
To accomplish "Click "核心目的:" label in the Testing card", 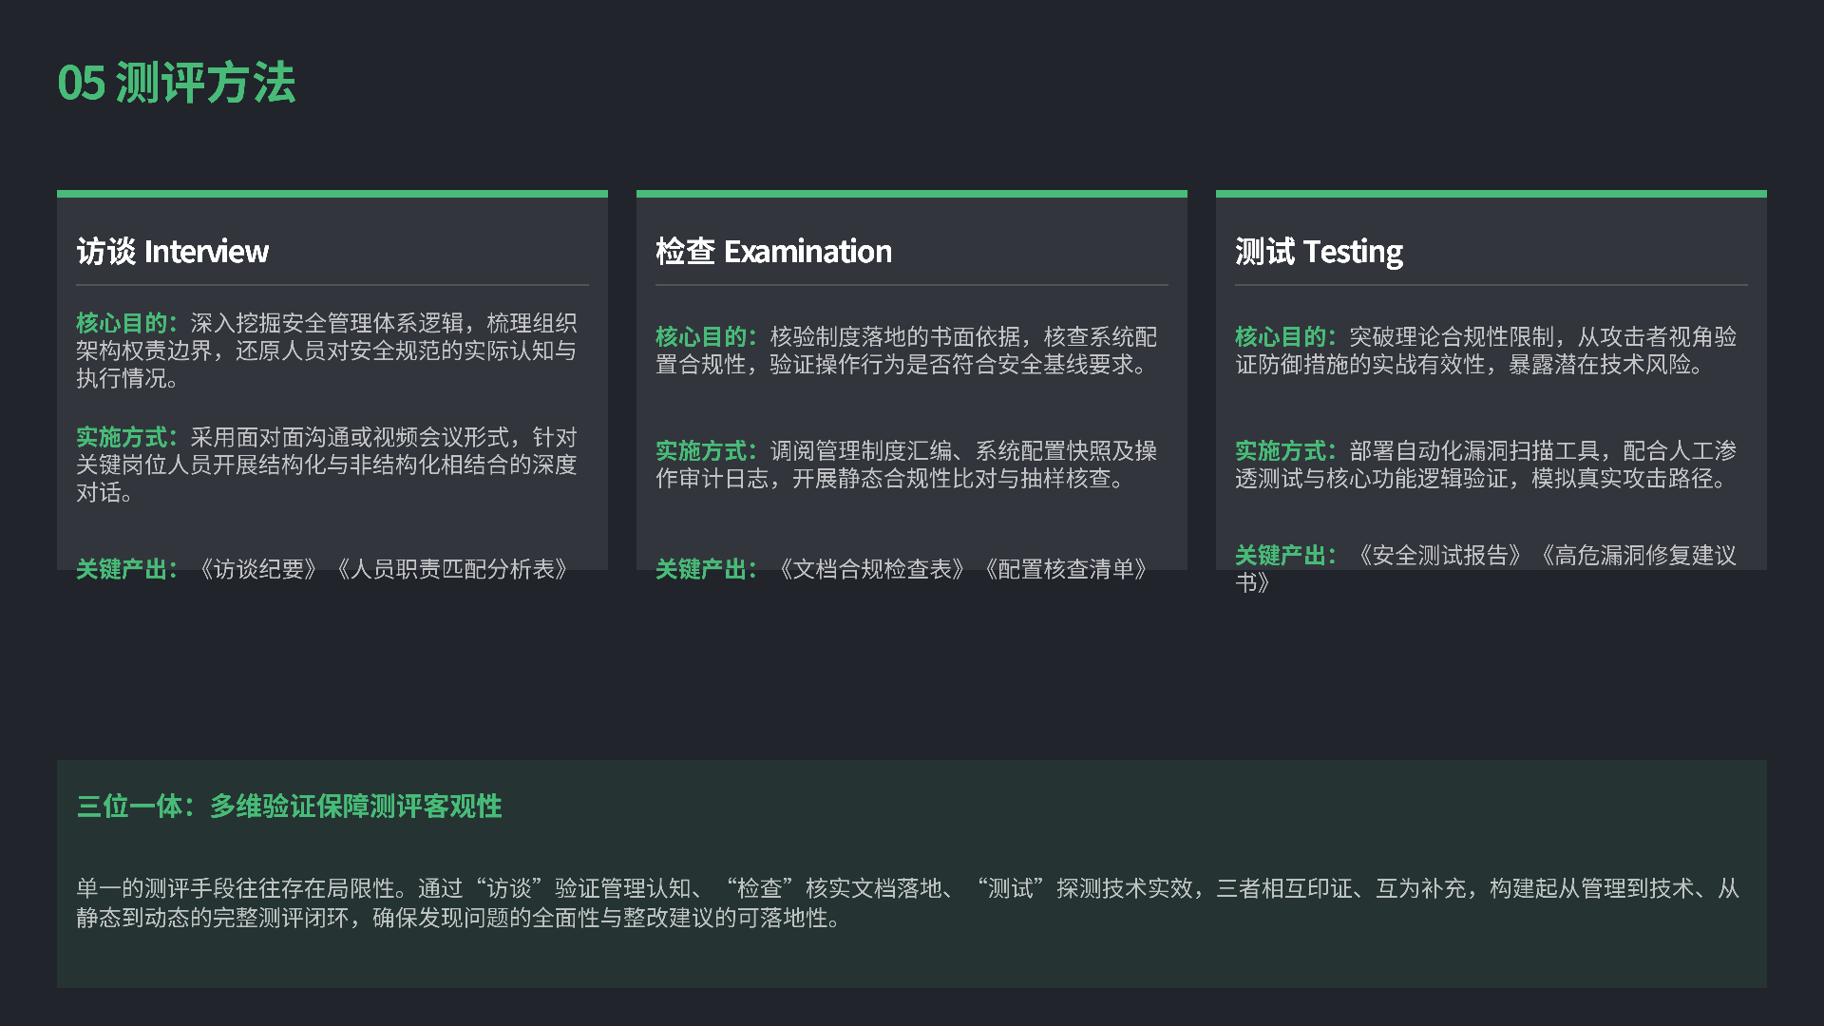I will pos(1286,337).
